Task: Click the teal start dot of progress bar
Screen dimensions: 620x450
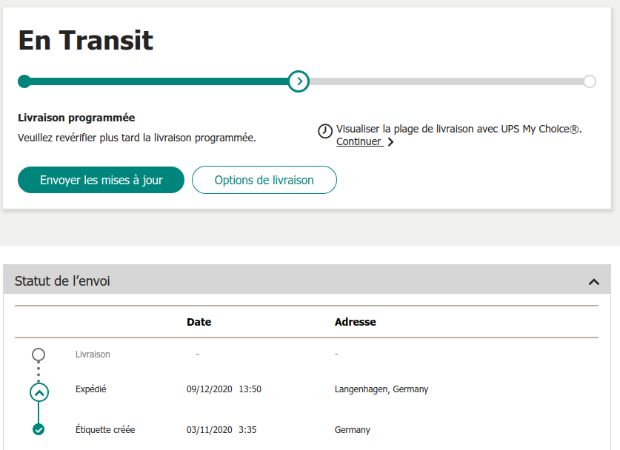Action: click(24, 81)
